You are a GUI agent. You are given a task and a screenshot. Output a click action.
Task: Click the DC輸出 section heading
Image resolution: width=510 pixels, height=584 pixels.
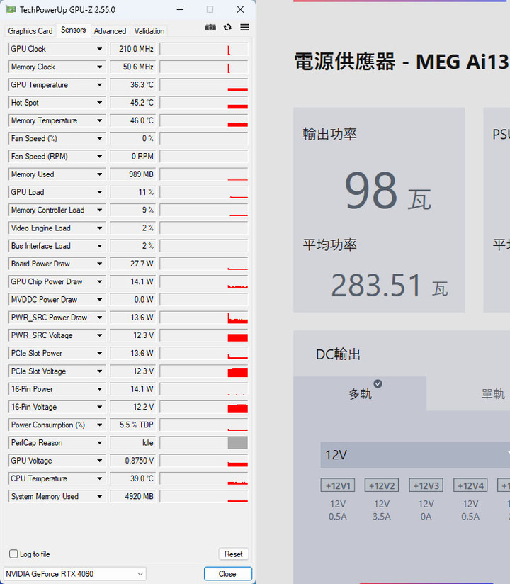click(338, 354)
